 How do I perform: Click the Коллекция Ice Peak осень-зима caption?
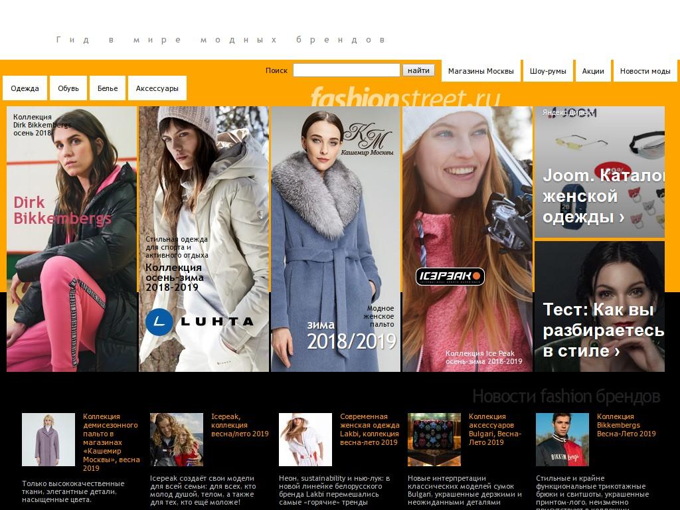click(483, 357)
